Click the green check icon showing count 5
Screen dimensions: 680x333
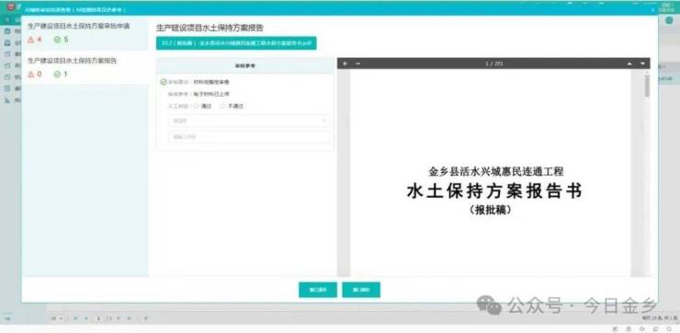[58, 40]
